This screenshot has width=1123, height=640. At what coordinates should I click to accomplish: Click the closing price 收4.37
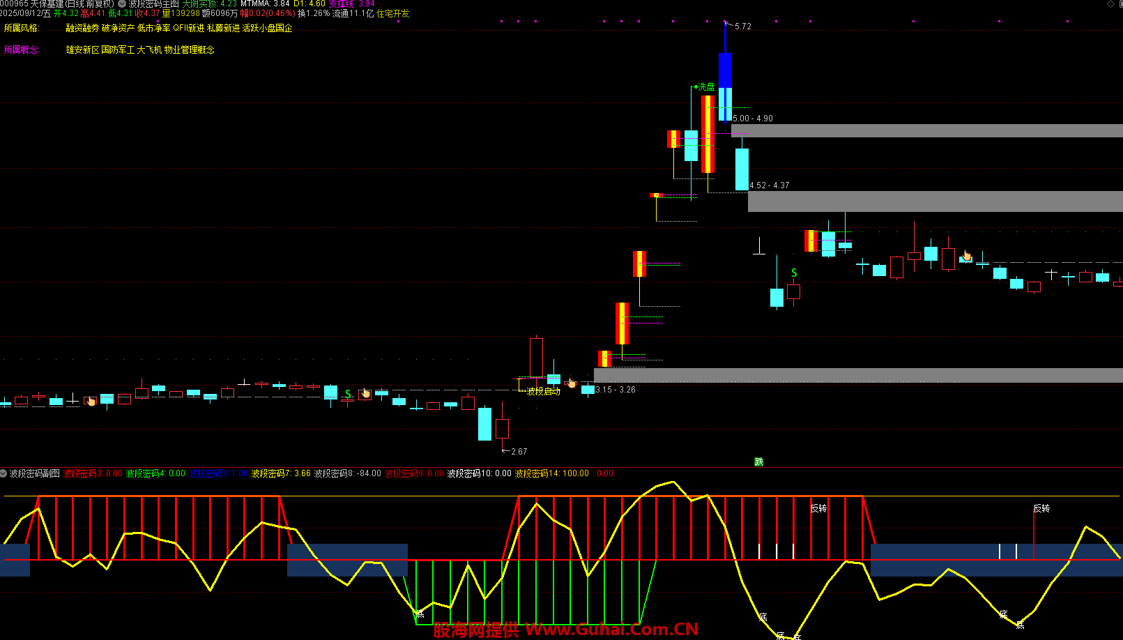[x=147, y=13]
